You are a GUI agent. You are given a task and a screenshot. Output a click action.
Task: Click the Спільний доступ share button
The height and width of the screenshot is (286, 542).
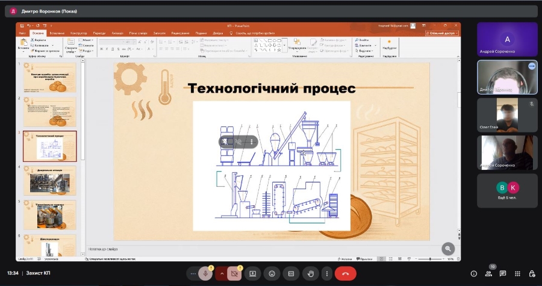click(x=443, y=33)
